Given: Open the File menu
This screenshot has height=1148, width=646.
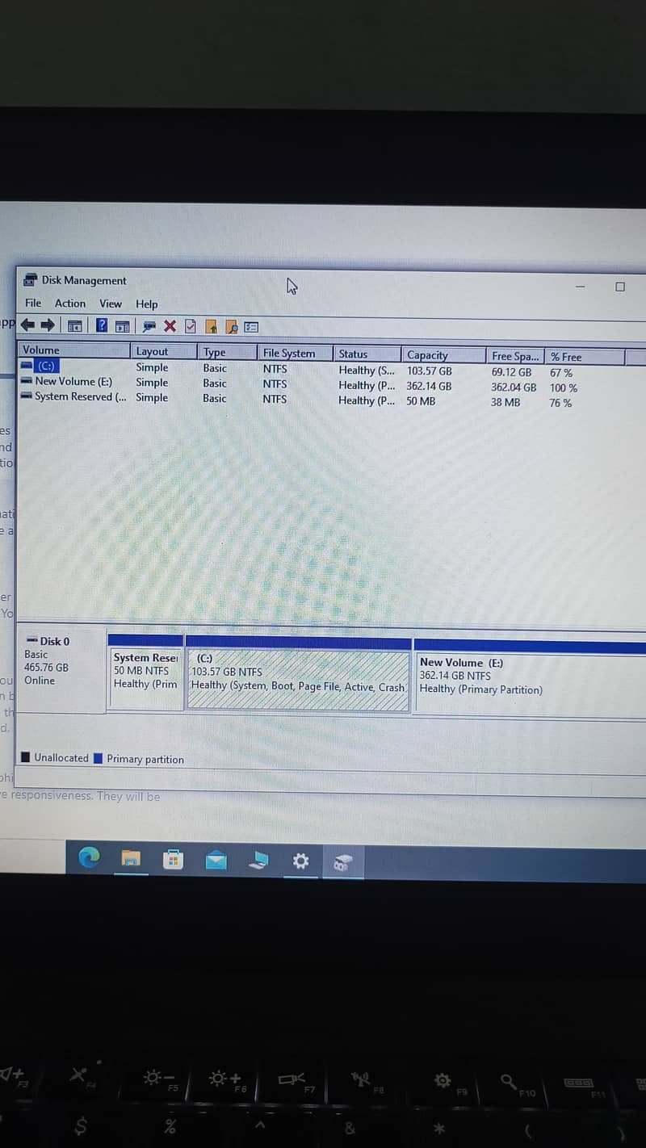Looking at the screenshot, I should click(33, 304).
